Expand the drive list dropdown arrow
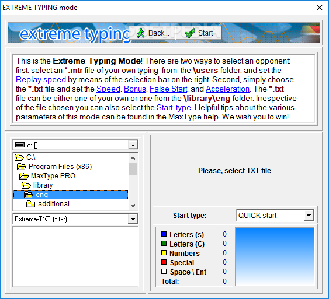329x299 pixels. point(133,145)
